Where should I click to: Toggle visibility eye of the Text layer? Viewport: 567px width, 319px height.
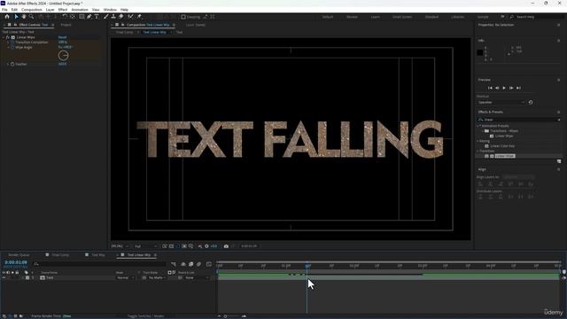4,277
